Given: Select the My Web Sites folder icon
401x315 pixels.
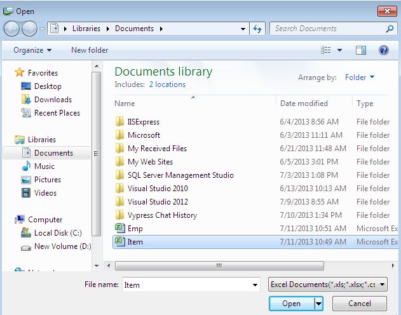Looking at the screenshot, I should click(119, 161).
